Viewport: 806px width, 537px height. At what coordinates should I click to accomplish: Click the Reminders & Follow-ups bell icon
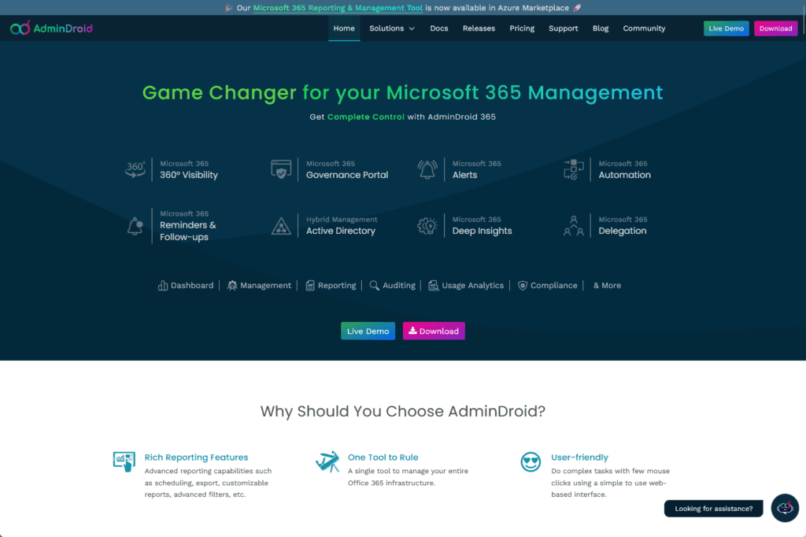click(135, 225)
